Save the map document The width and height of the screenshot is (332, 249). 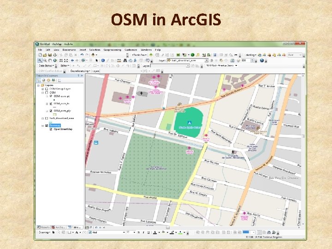(50, 55)
